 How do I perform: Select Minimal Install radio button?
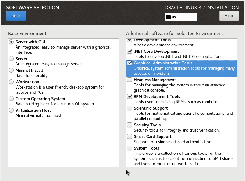click(x=11, y=70)
